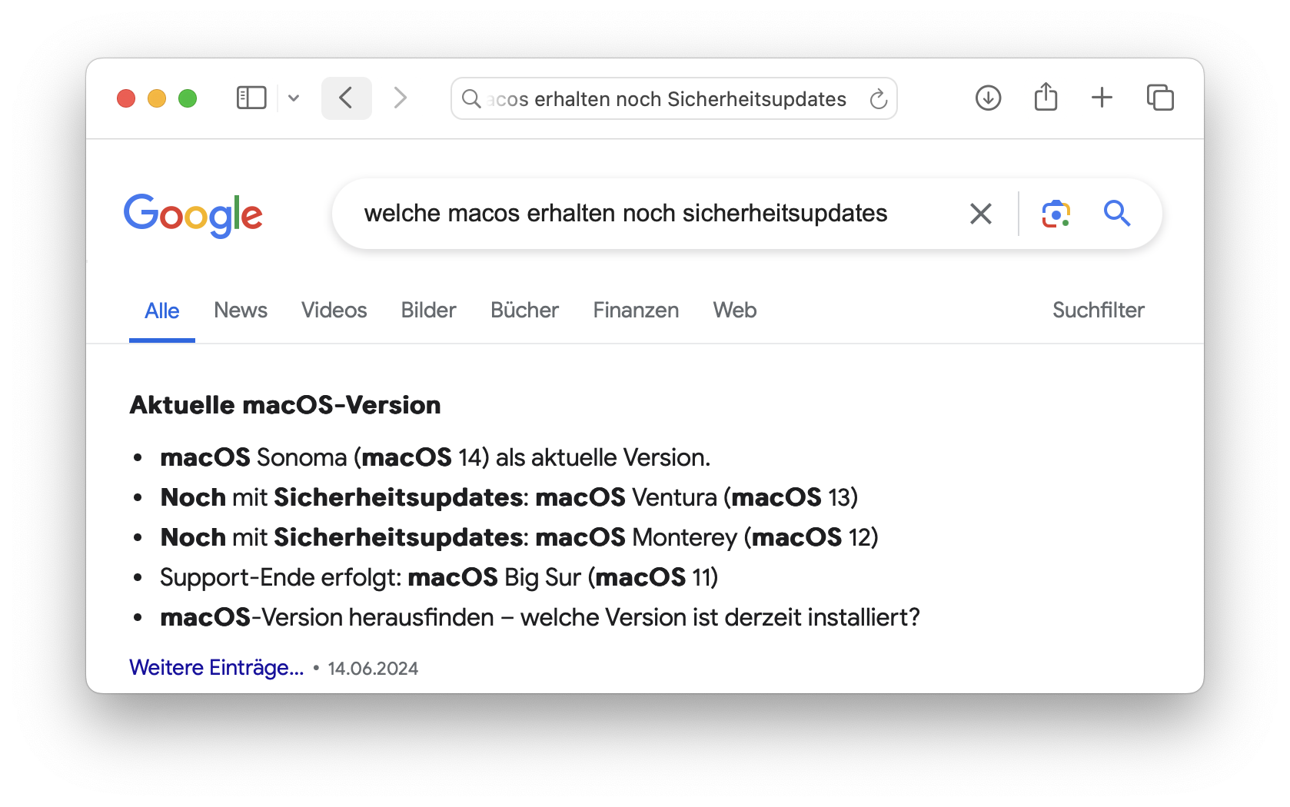Open the Suchfilter options
This screenshot has height=807, width=1290.
pos(1098,311)
